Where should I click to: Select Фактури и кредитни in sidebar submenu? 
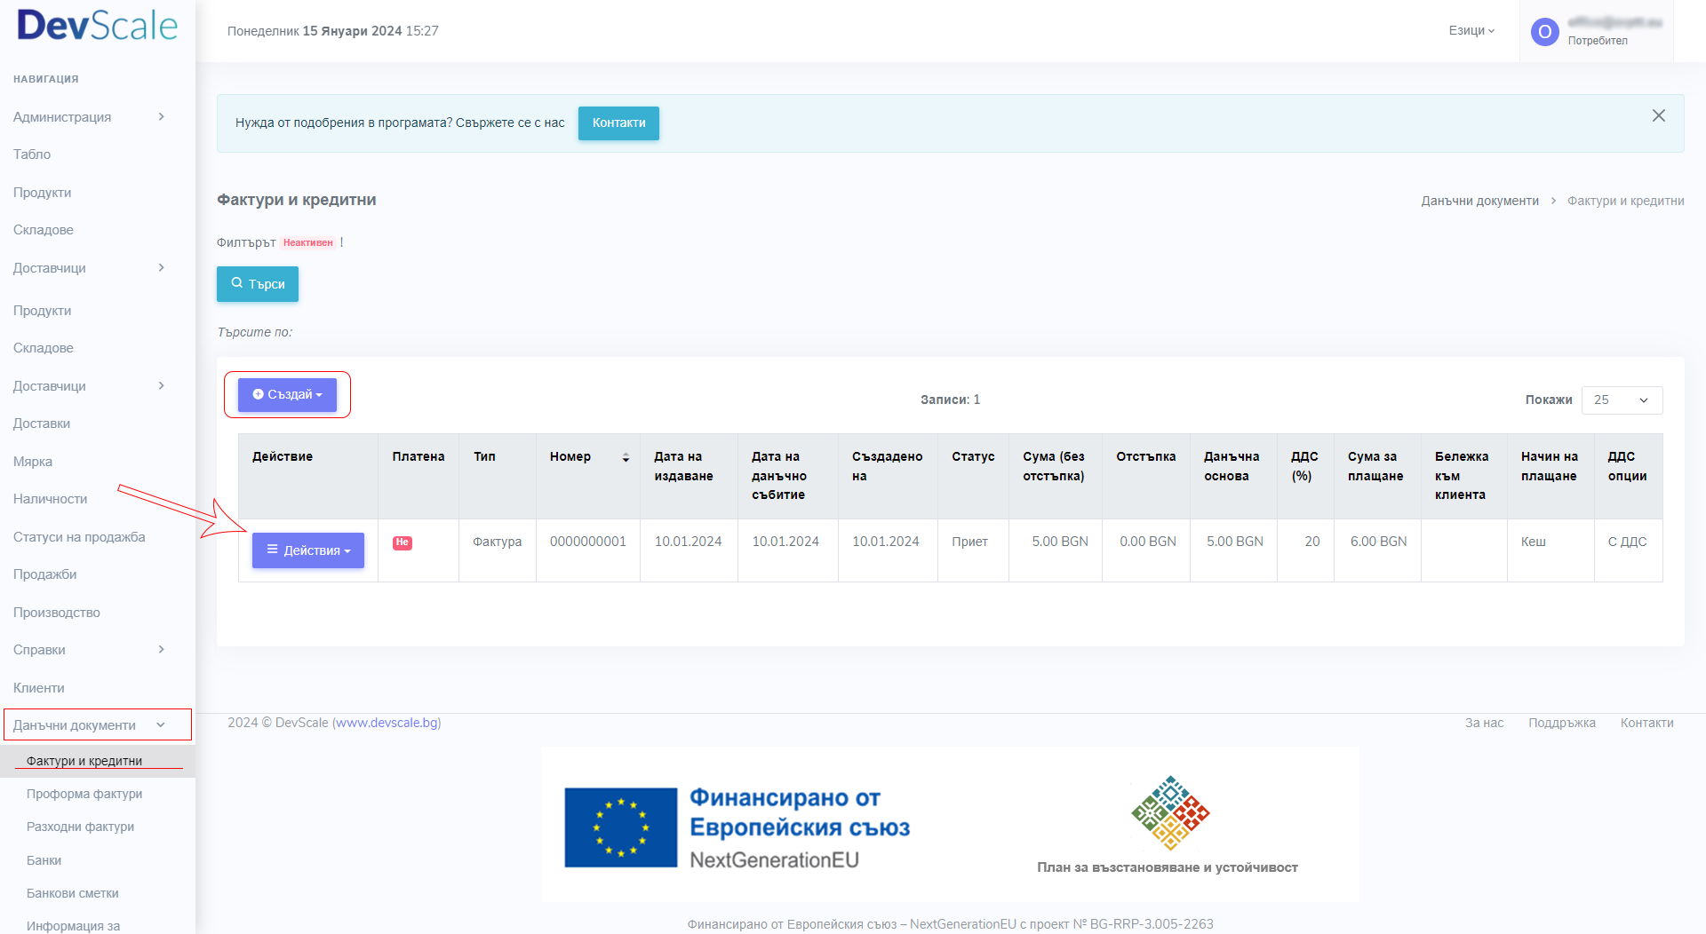(x=84, y=761)
